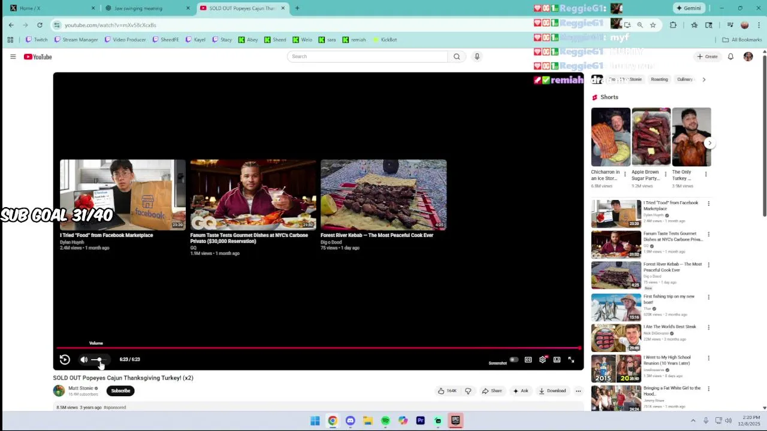767x431 pixels.
Task: Open I Ate The World's Best Steak
Action: (670, 327)
